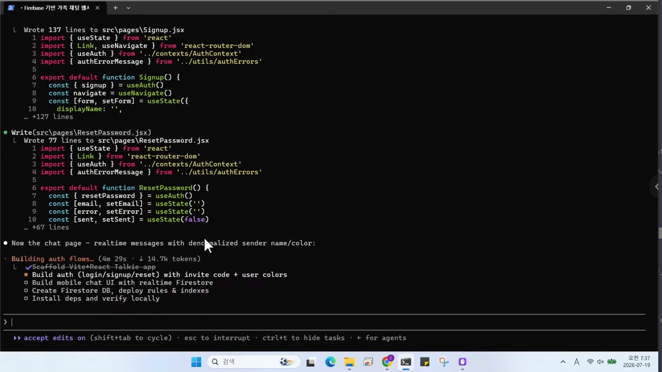Click the Terminal icon in the taskbar
Viewport: 662px width, 372px height.
pos(406,362)
